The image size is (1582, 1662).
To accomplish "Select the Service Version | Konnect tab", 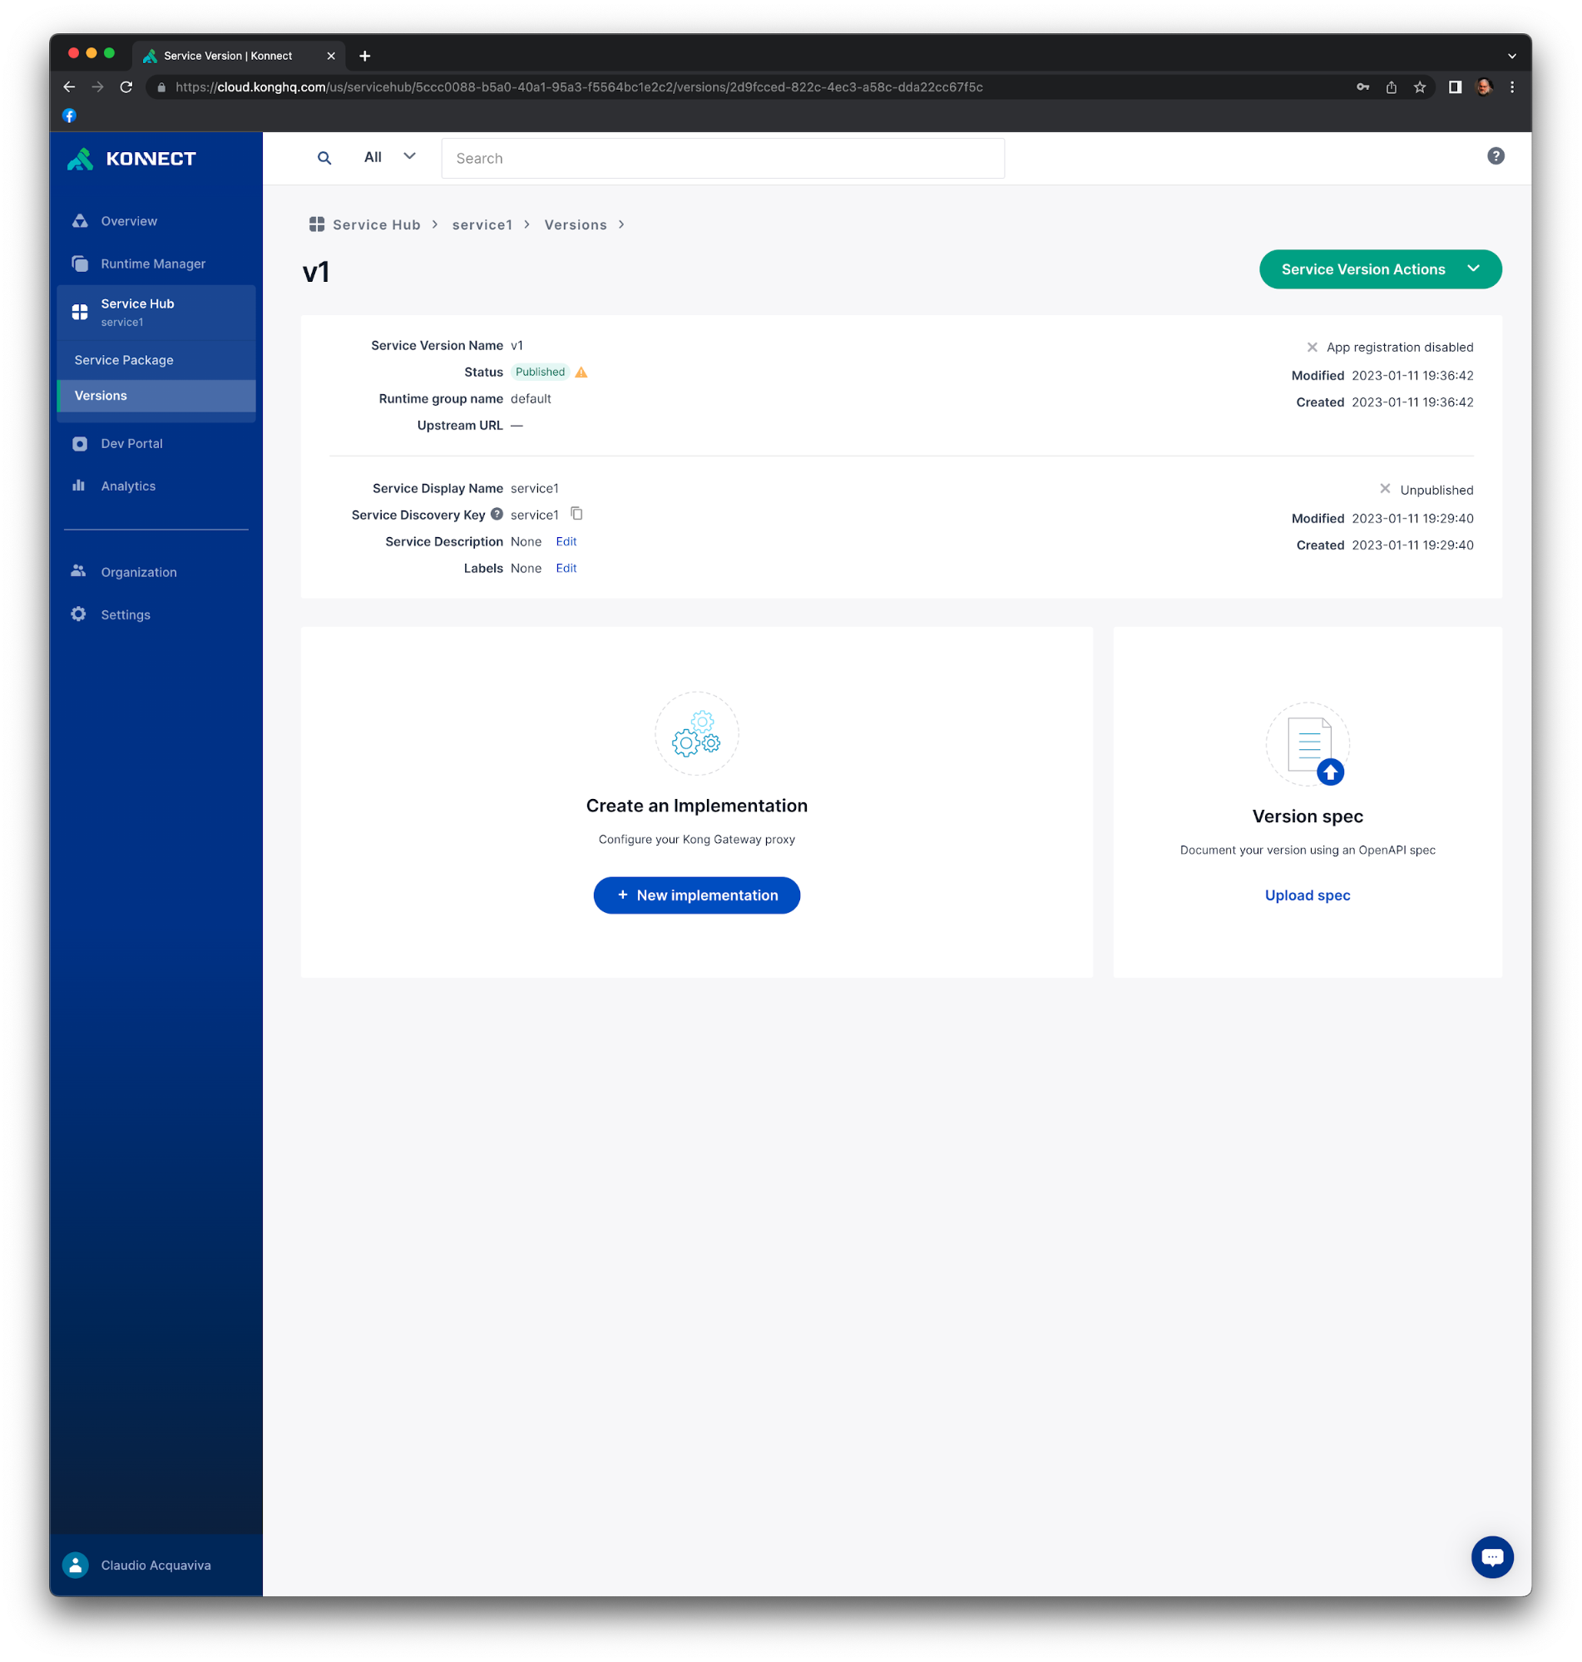I will pos(238,56).
